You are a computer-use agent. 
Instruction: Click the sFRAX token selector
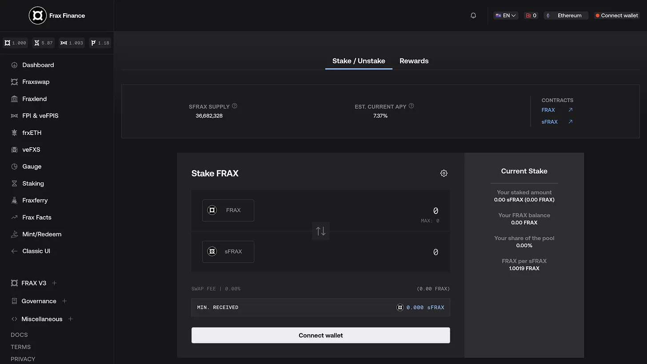point(228,252)
